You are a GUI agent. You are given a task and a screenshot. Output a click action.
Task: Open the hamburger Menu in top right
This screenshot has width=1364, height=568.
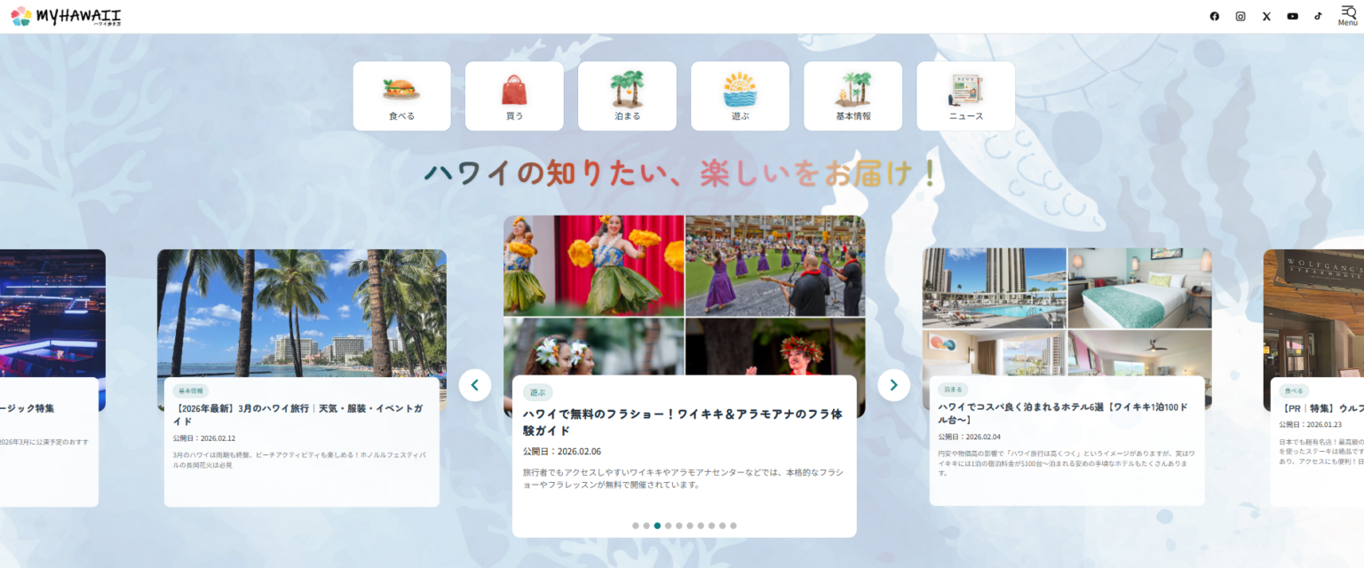1346,15
